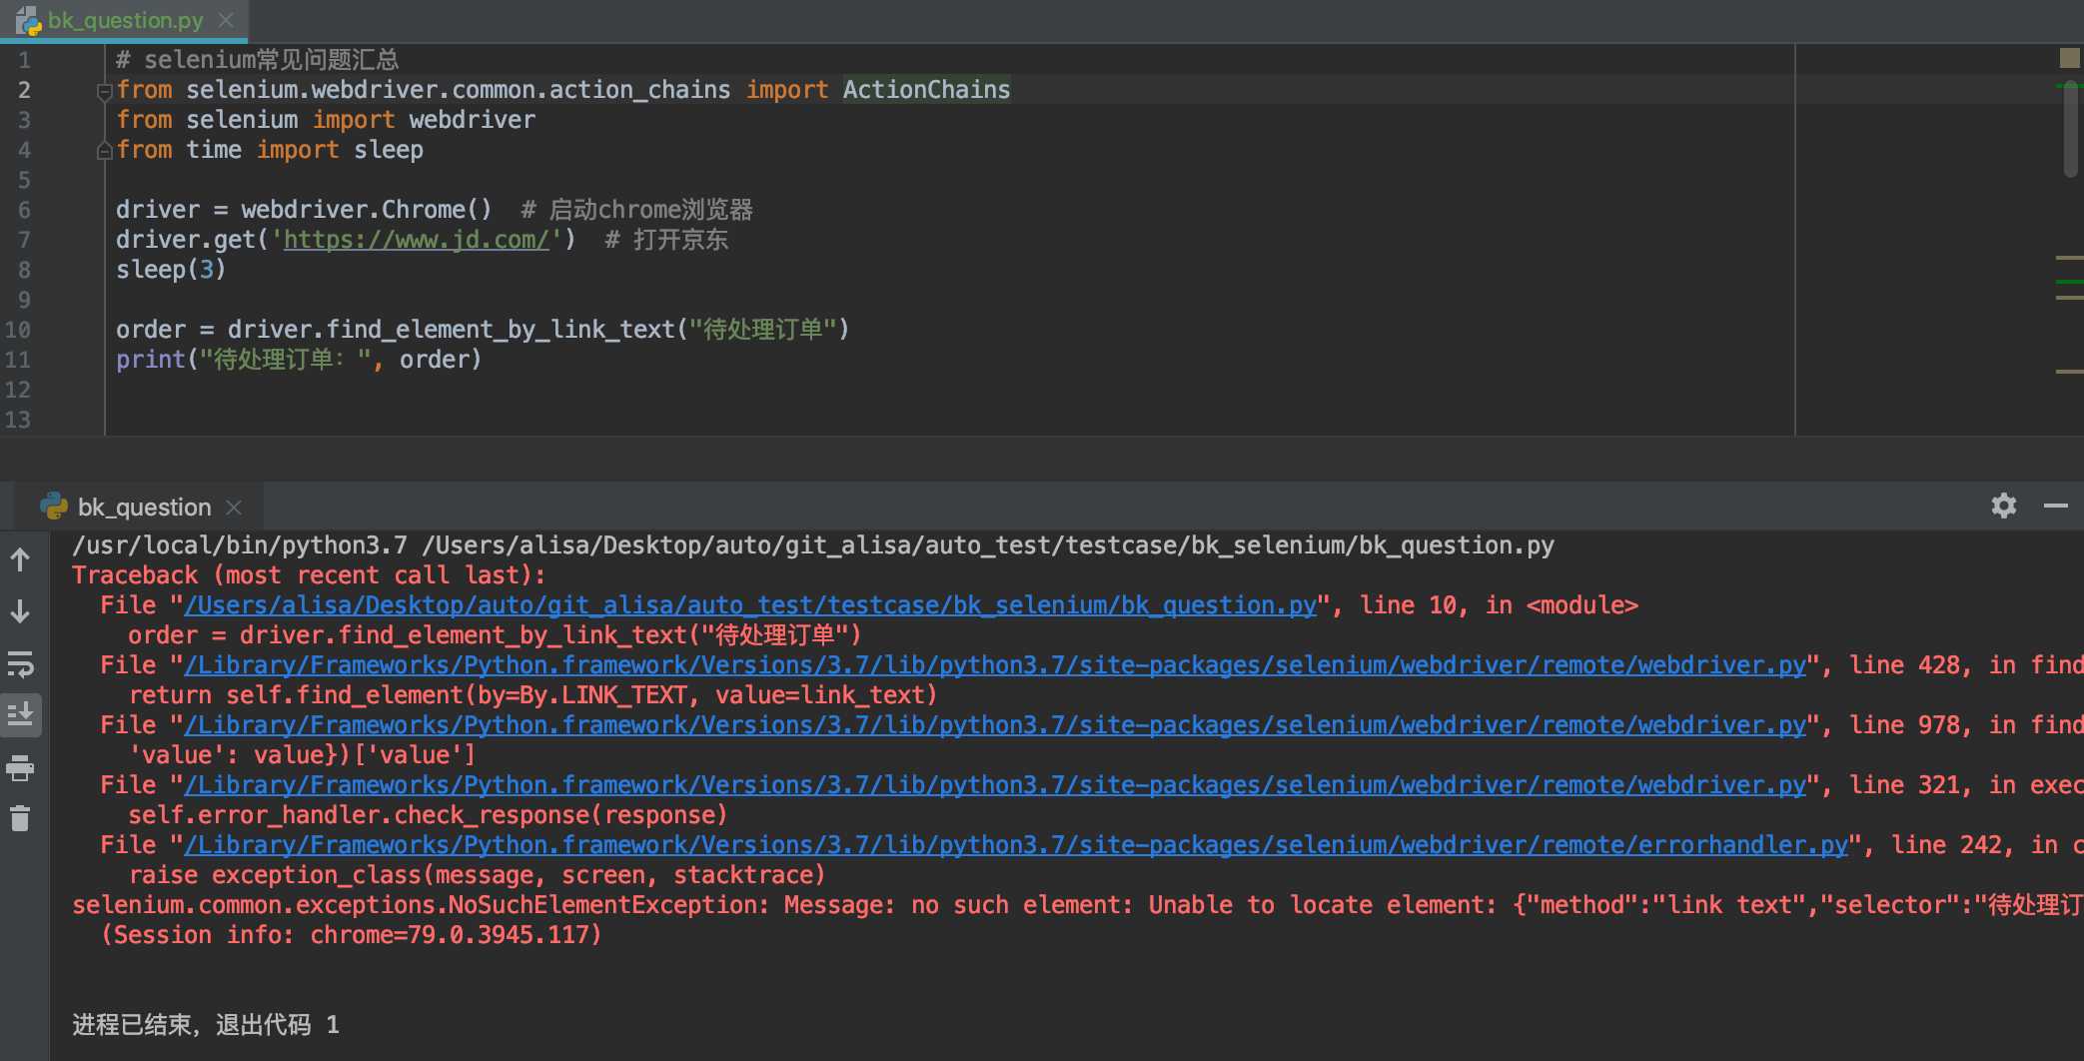Image resolution: width=2084 pixels, height=1061 pixels.
Task: Click the NoSuchElementException message line
Action: pos(1078,905)
